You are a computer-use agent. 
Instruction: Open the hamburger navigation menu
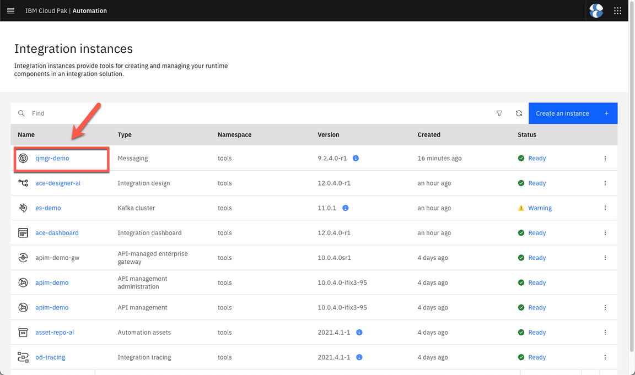(10, 10)
